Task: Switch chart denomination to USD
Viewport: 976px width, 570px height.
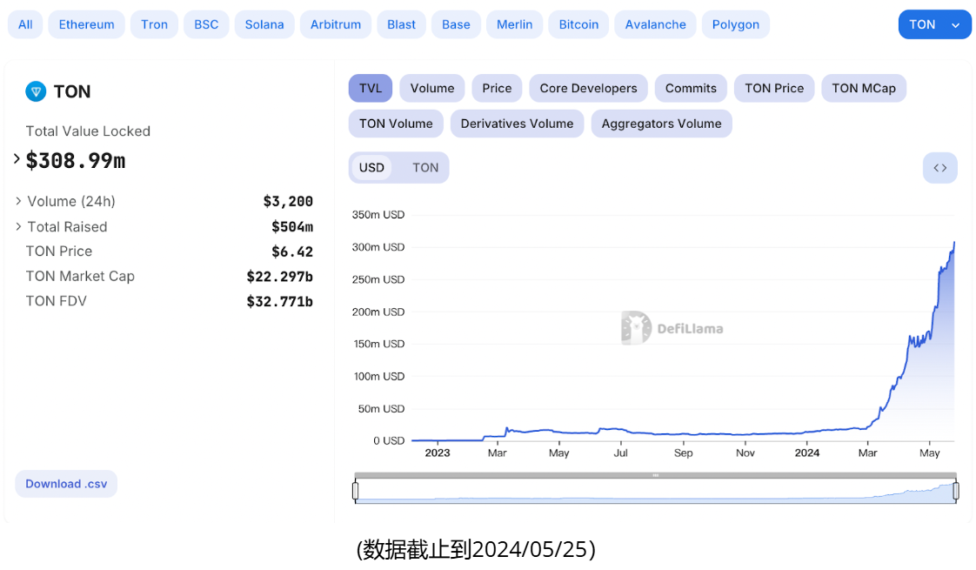Action: click(x=371, y=168)
